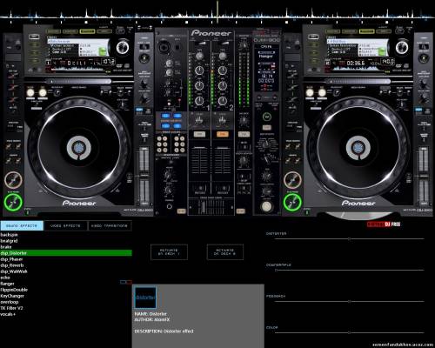Click the channel 1 volume fader
This screenshot has width=435, height=348.
point(199,161)
